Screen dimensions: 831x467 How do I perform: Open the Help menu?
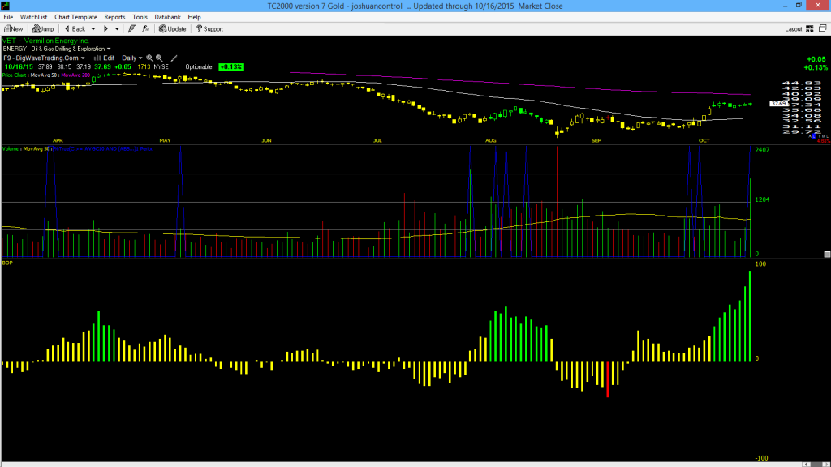(x=195, y=17)
